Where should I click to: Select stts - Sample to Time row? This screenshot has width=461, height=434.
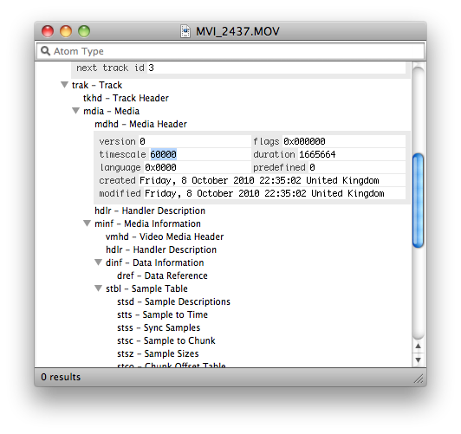pyautogui.click(x=162, y=314)
